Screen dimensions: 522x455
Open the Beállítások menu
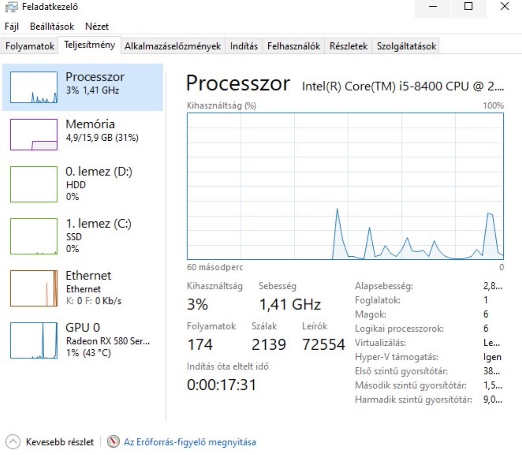tap(52, 27)
